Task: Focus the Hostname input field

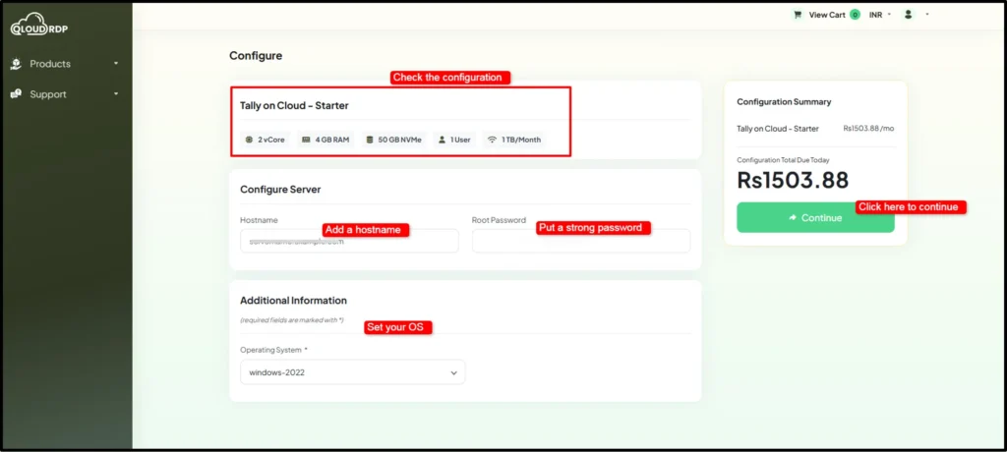Action: pyautogui.click(x=349, y=241)
